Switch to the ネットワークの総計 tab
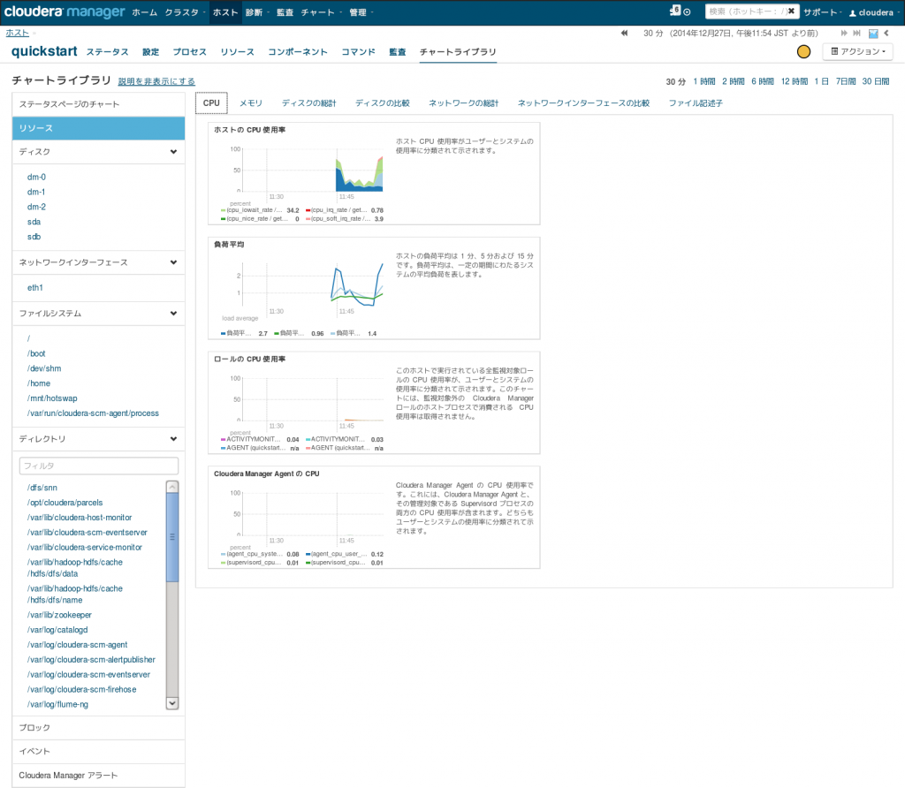The height and width of the screenshot is (788, 905). (463, 103)
